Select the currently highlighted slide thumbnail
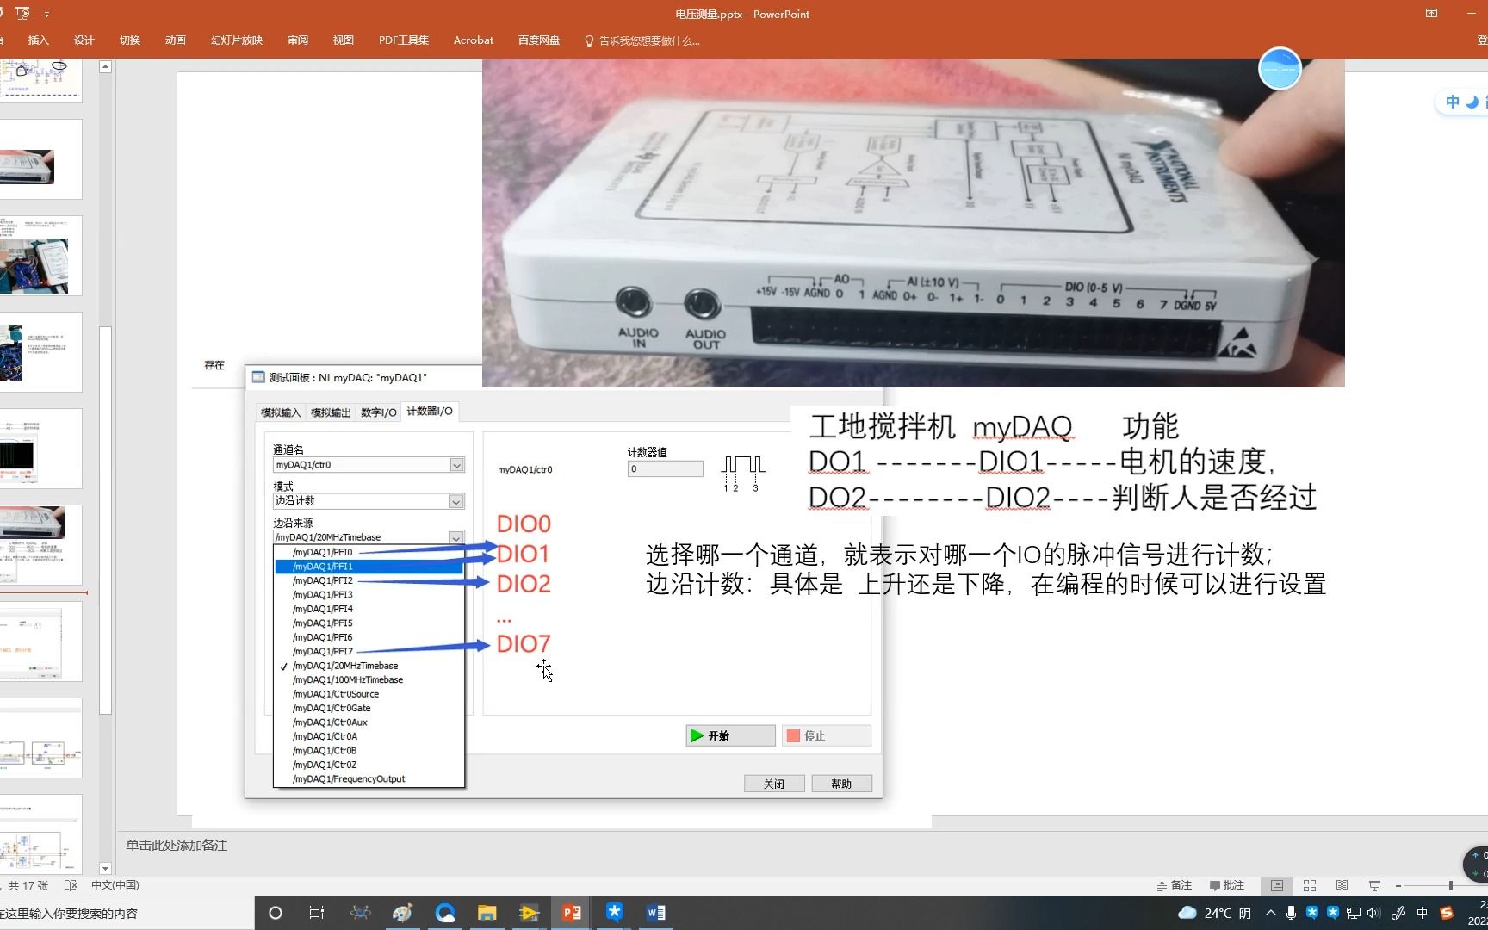The height and width of the screenshot is (930, 1488). click(40, 545)
